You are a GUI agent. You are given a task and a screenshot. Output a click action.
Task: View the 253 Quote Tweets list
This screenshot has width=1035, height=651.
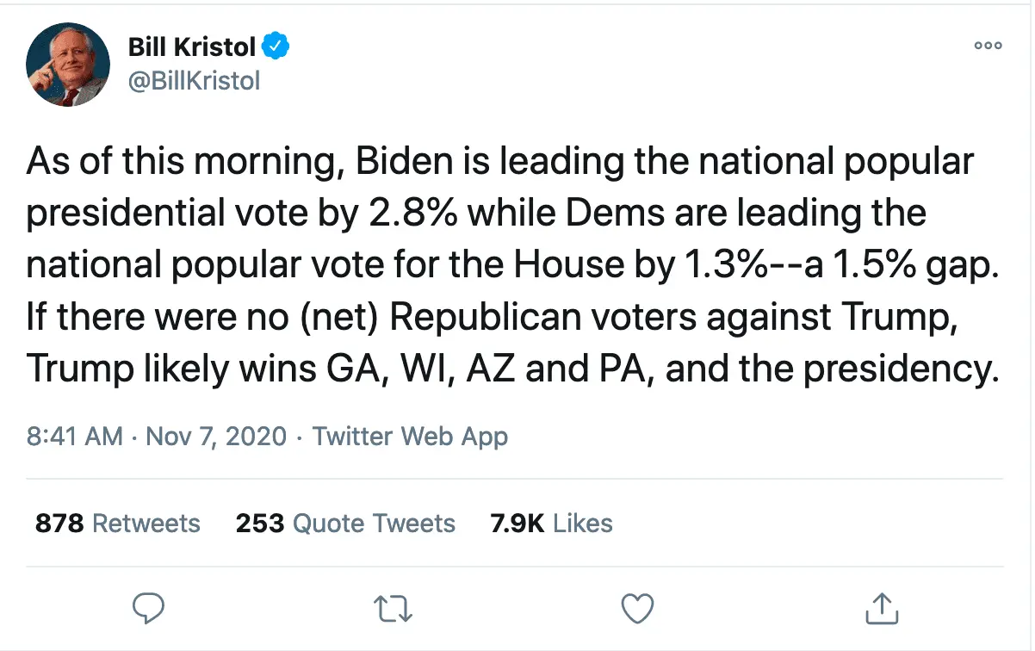pos(345,524)
